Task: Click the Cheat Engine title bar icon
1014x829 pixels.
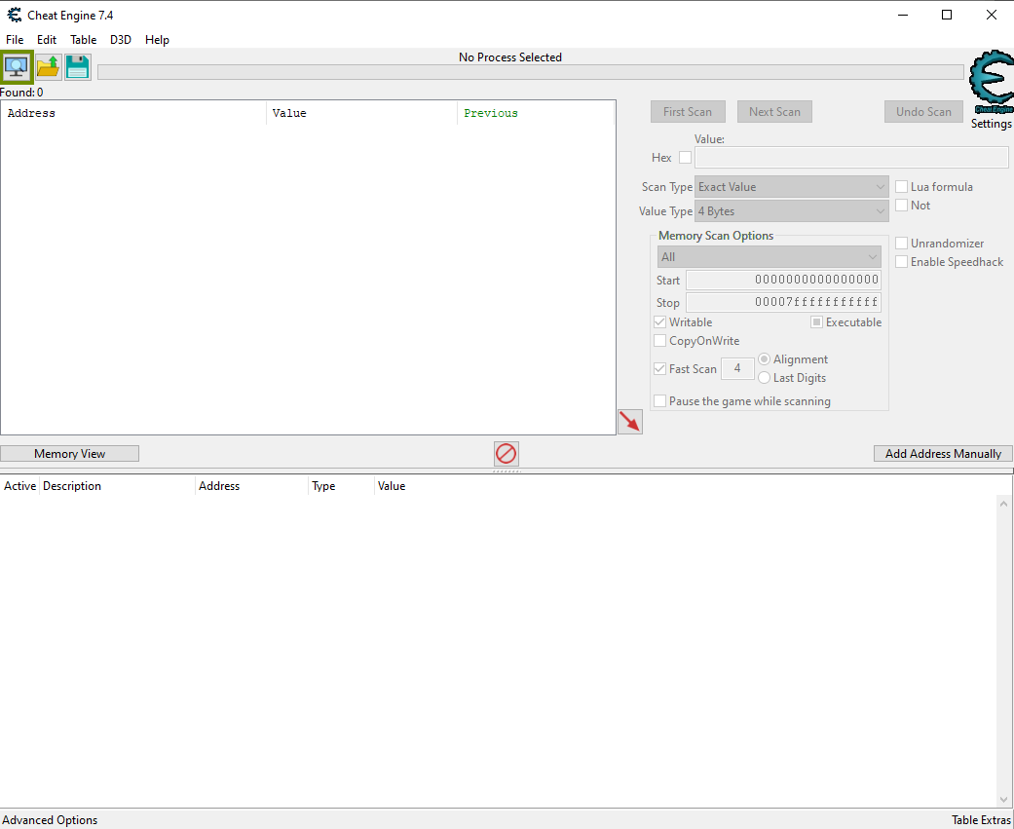Action: tap(15, 15)
